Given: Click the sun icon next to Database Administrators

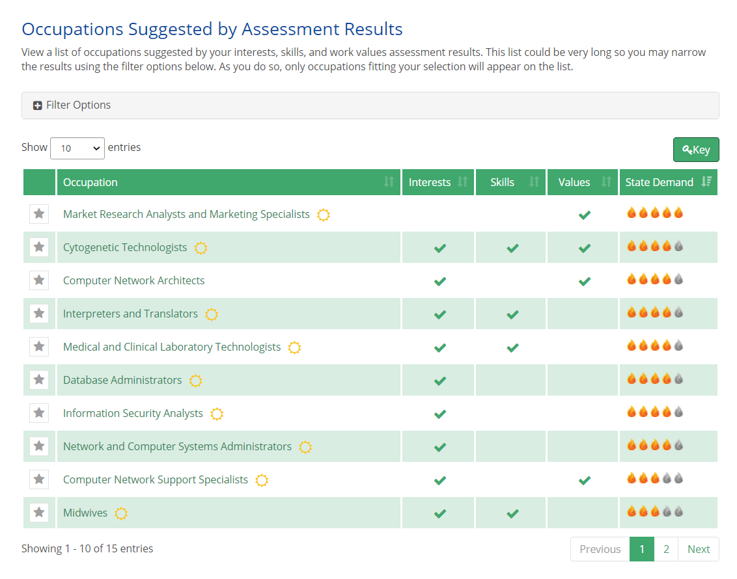Looking at the screenshot, I should pos(195,381).
